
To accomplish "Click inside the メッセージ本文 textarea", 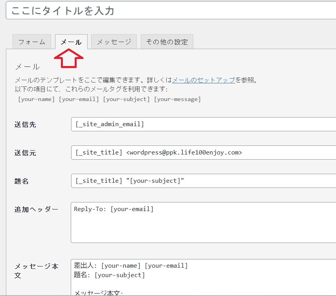I will (204, 278).
